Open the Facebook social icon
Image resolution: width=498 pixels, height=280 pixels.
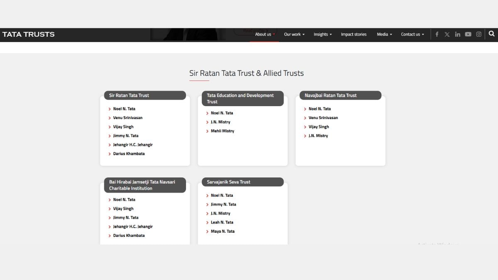coord(437,34)
